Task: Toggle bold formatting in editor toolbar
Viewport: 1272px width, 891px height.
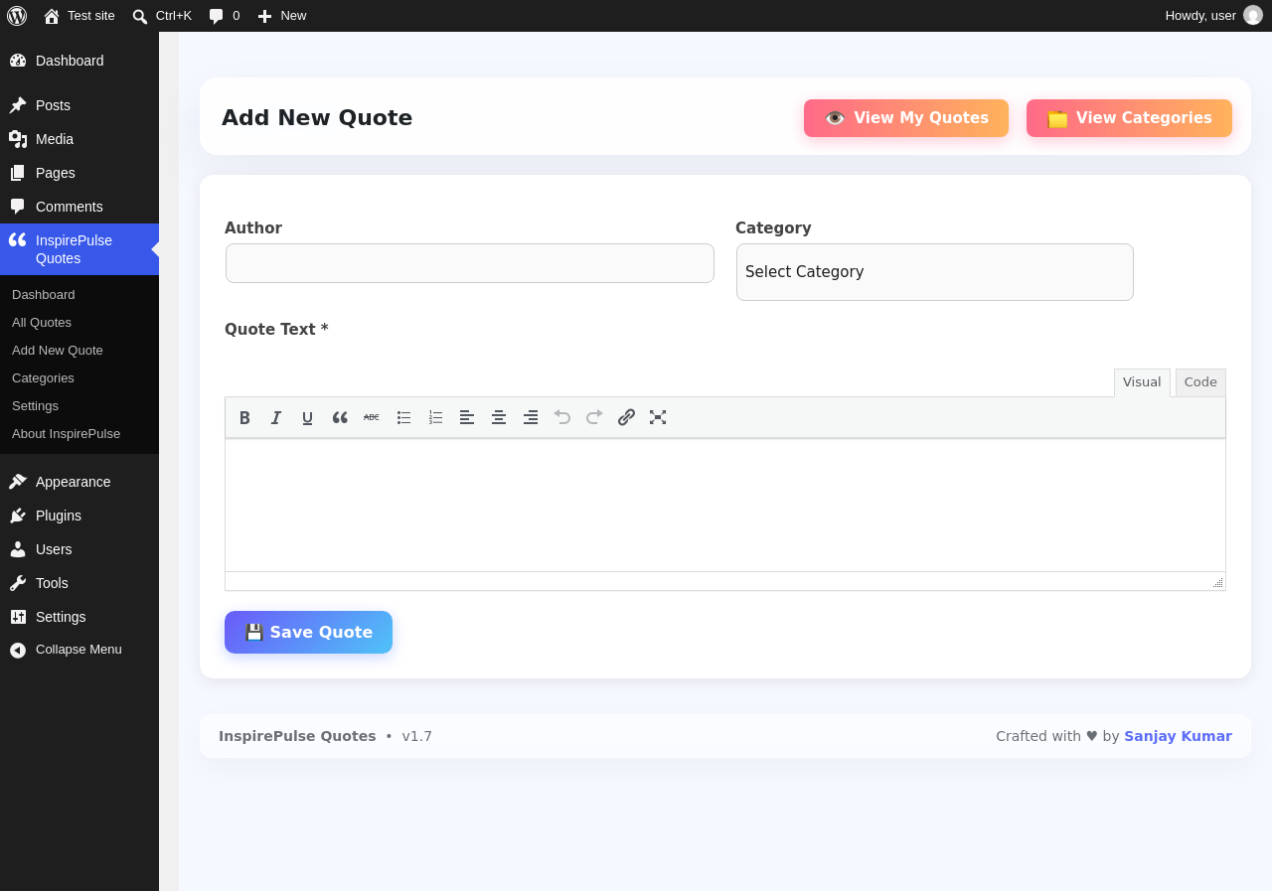Action: 244,417
